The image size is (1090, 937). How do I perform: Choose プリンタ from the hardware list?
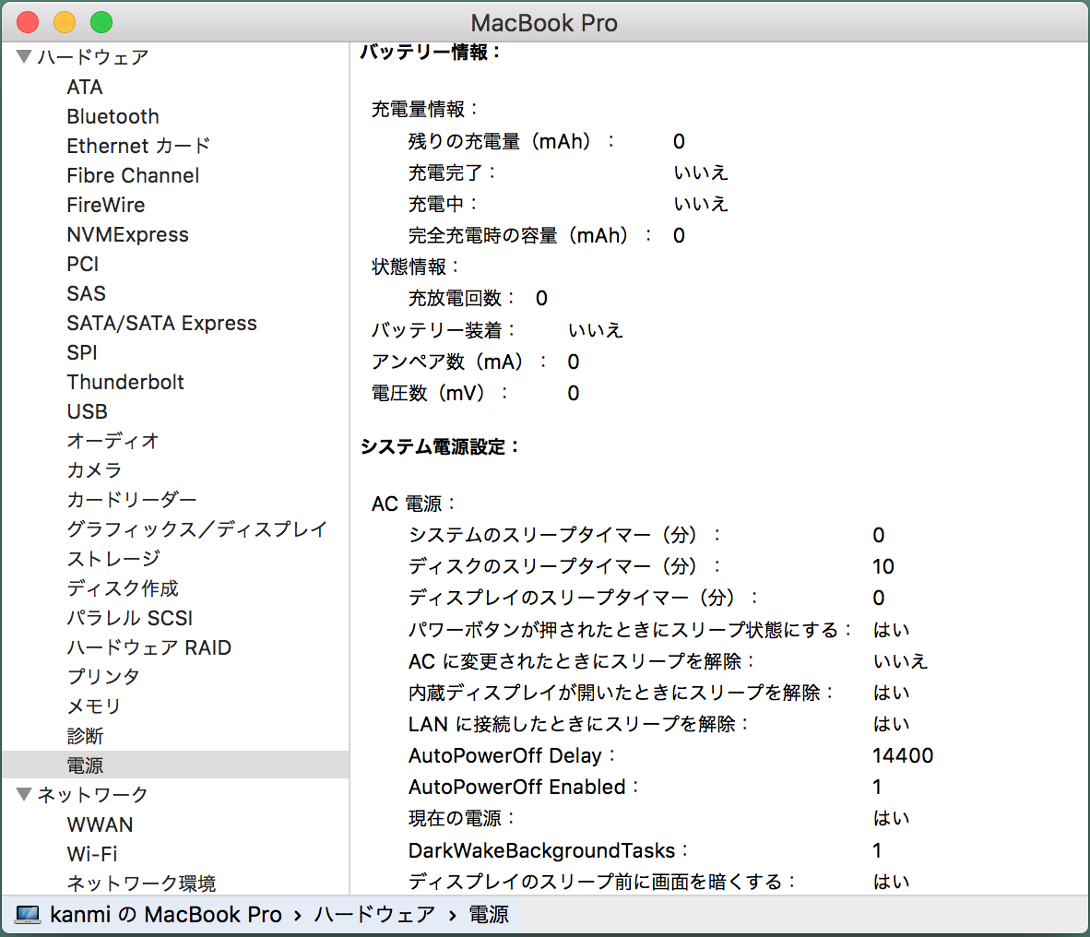tap(103, 677)
